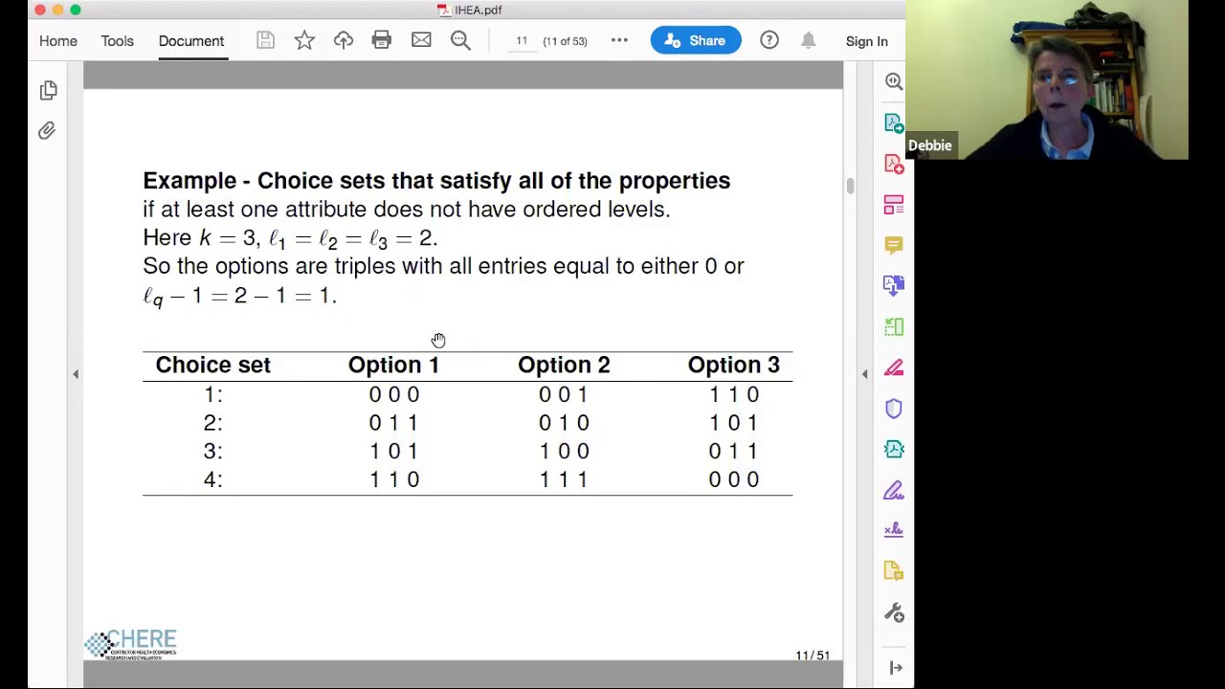Click the 'Option 1' table header
The width and height of the screenshot is (1225, 689).
[393, 365]
